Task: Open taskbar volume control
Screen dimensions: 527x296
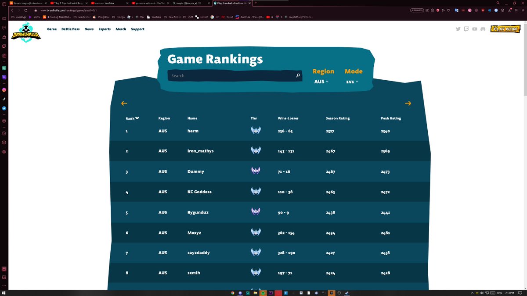Action: coord(482,292)
